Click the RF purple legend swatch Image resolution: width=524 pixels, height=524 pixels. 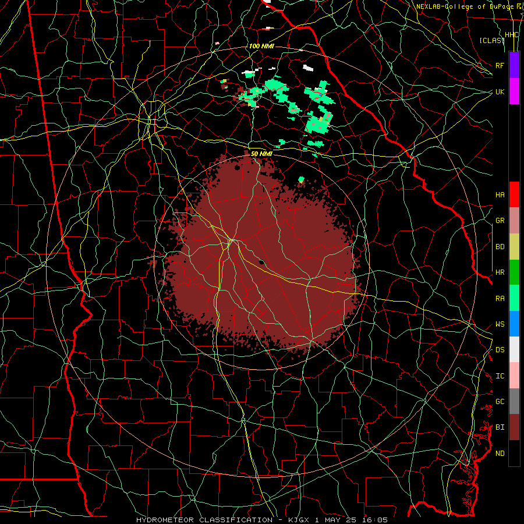[x=514, y=65]
